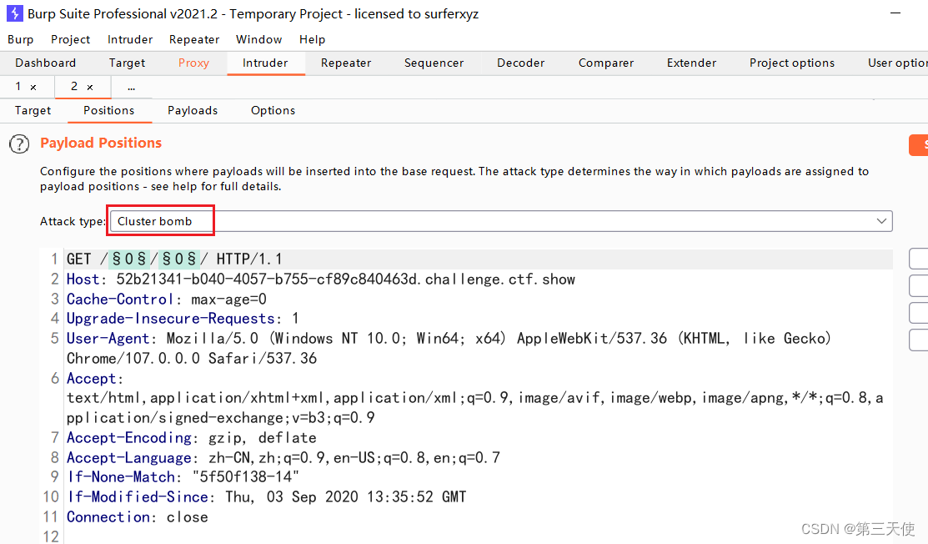Viewport: 928px width, 544px height.
Task: Open the Intruder Options sub-tab
Action: click(x=273, y=111)
